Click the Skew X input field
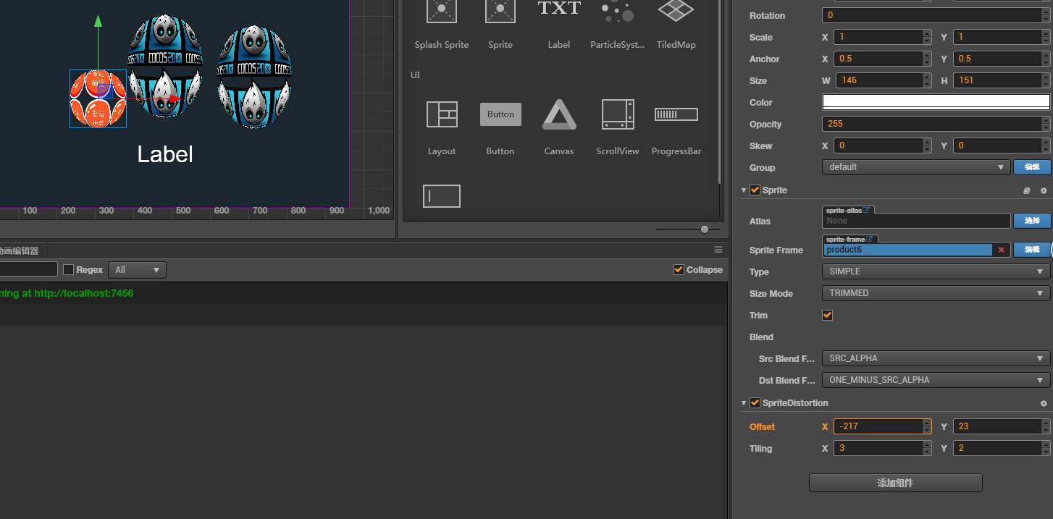 coord(883,145)
